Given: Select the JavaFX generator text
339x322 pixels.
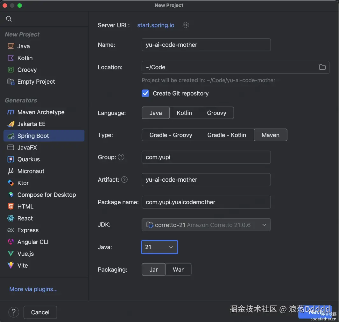Looking at the screenshot, I should [27, 147].
